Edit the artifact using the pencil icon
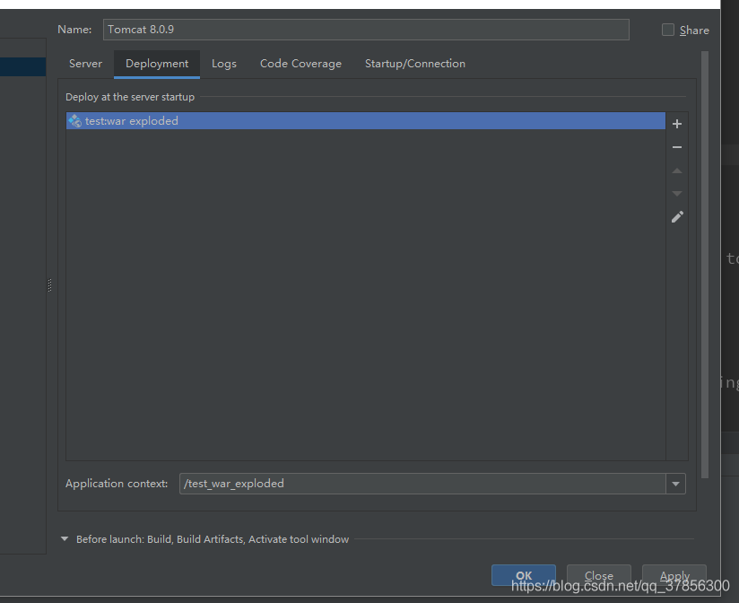The width and height of the screenshot is (739, 603). coord(677,217)
